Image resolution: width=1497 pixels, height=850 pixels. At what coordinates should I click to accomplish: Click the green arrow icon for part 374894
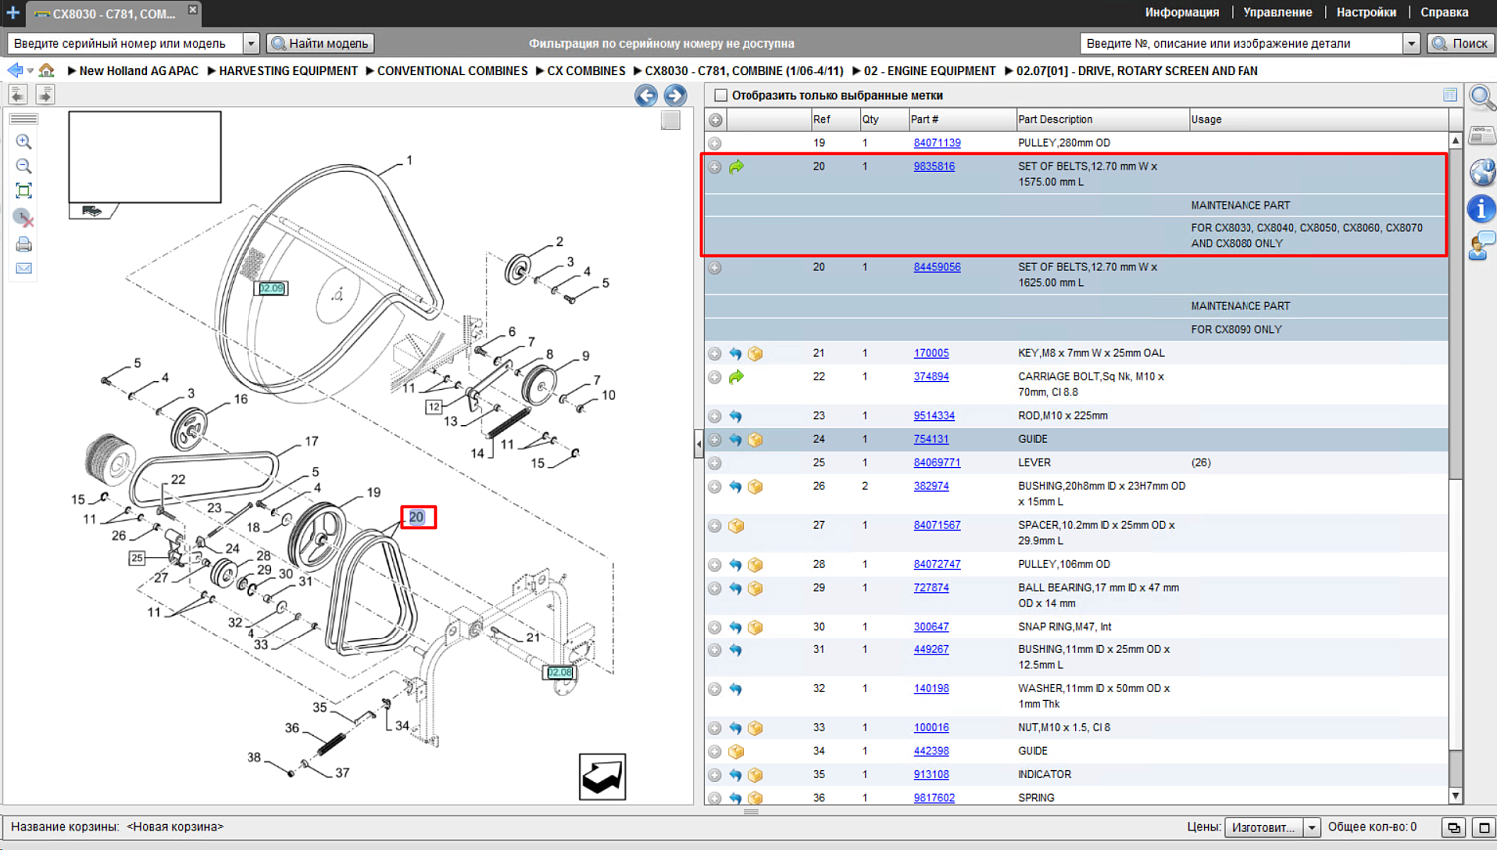(x=736, y=377)
